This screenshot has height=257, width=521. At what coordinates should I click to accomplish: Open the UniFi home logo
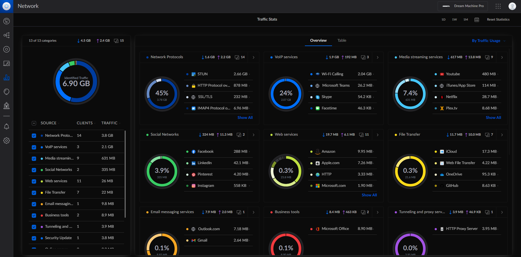tap(7, 6)
